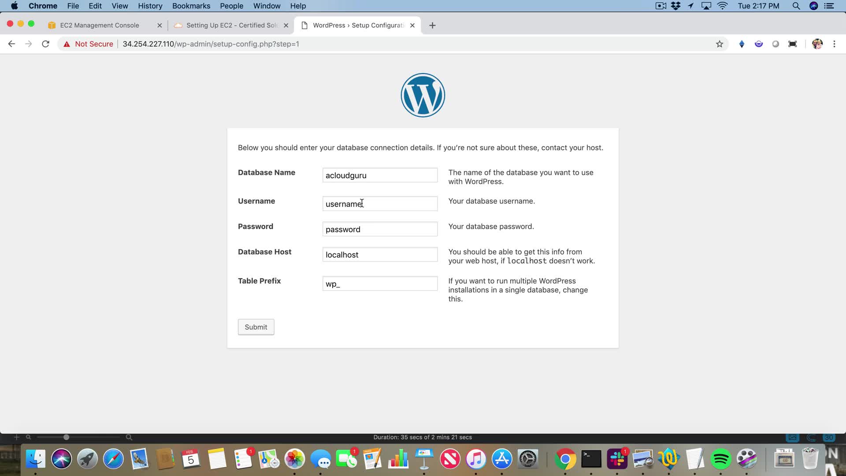
Task: Switch to EC2 Management Console tab
Action: pyautogui.click(x=100, y=26)
